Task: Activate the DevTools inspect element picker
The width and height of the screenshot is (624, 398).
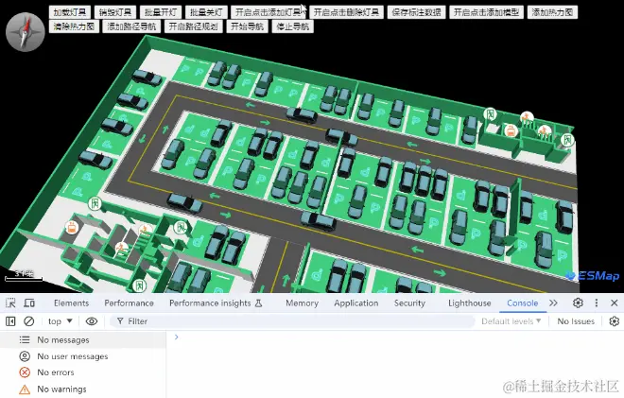Action: tap(10, 303)
